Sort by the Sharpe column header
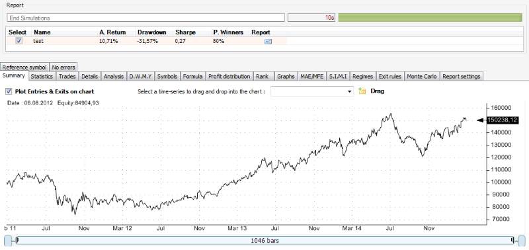This screenshot has width=529, height=250. [x=186, y=32]
